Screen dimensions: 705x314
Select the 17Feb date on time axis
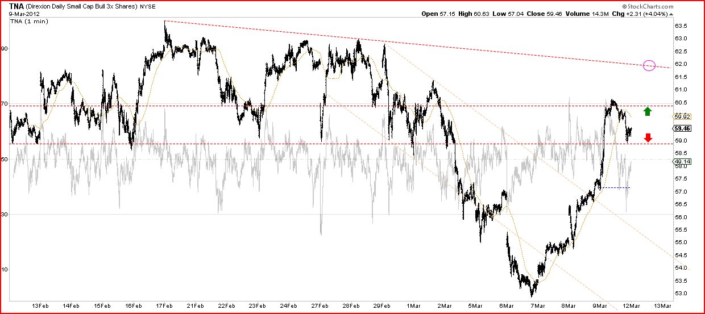coord(164,305)
